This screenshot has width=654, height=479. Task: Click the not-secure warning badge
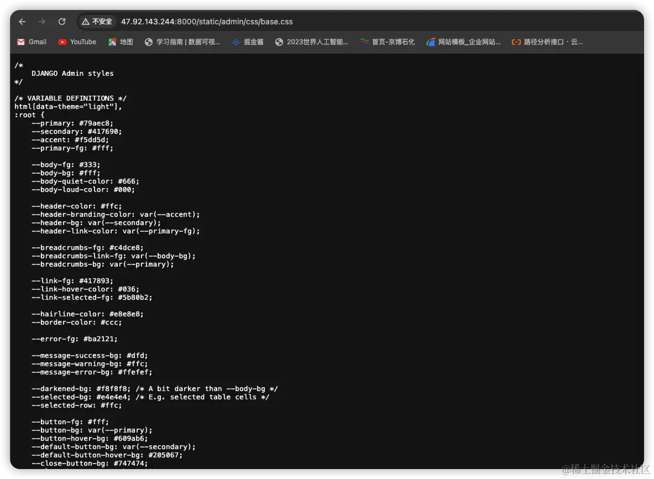pyautogui.click(x=97, y=22)
